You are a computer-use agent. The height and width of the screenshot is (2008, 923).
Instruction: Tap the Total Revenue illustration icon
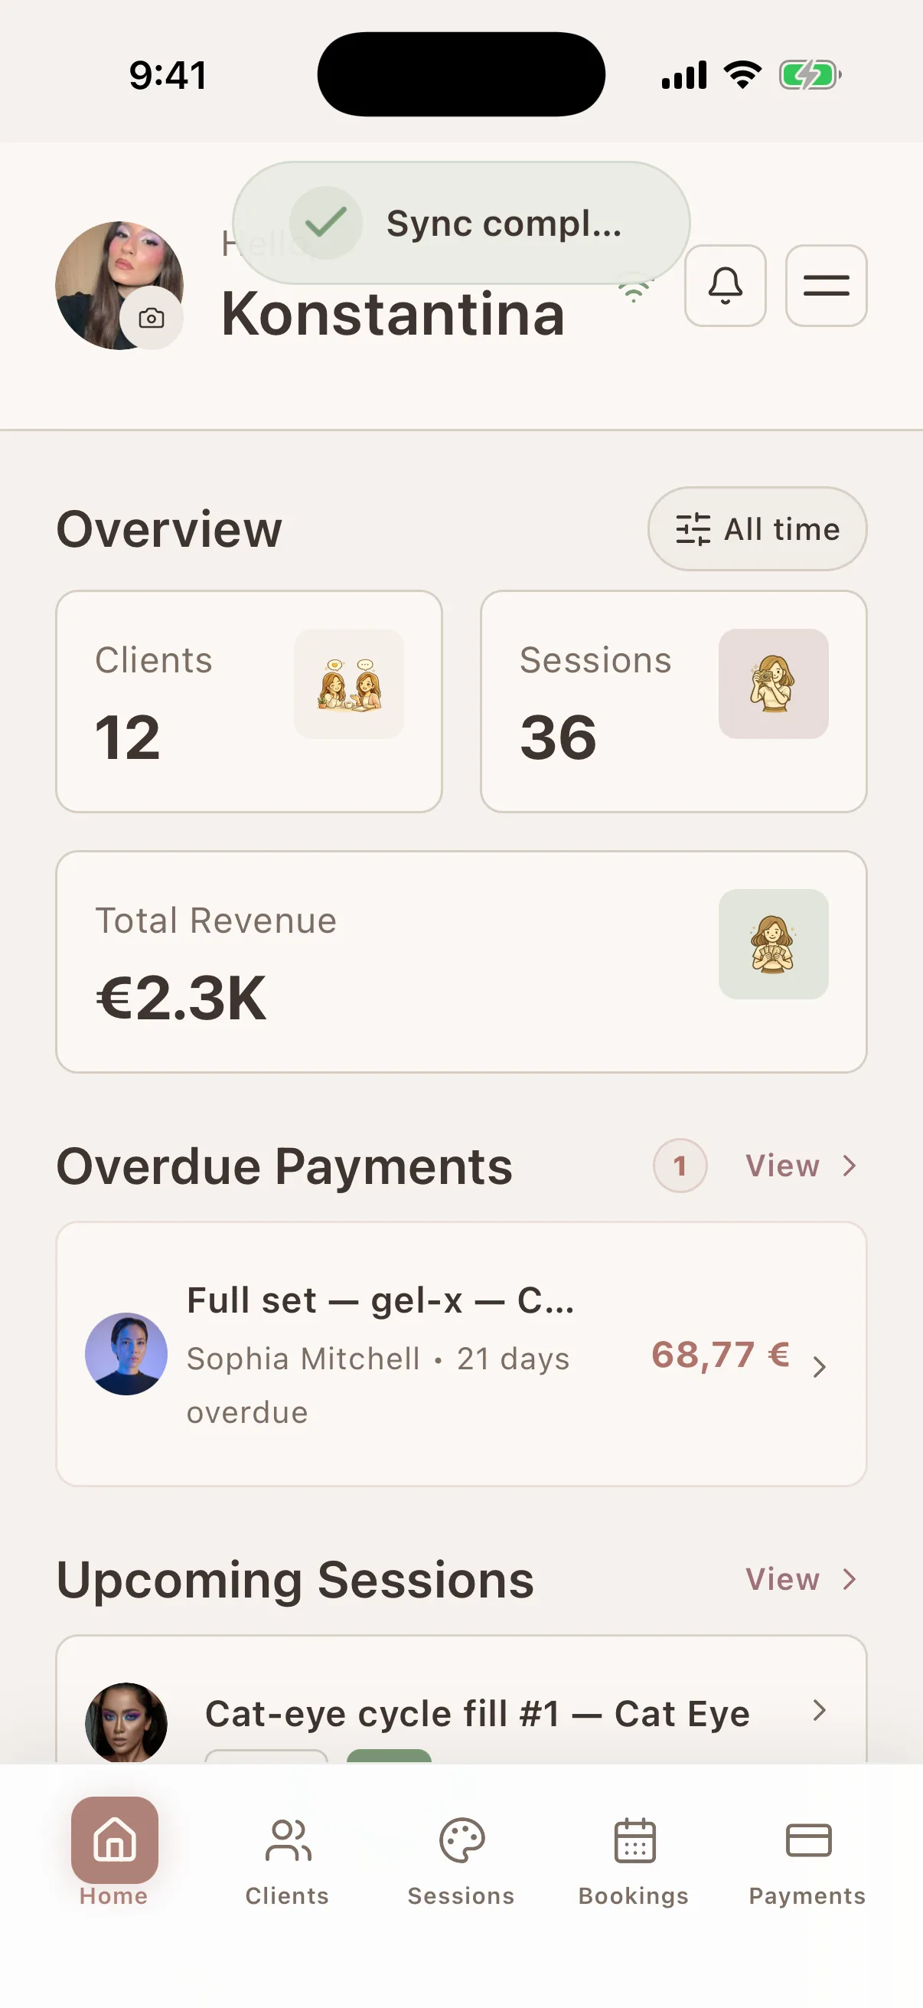773,944
